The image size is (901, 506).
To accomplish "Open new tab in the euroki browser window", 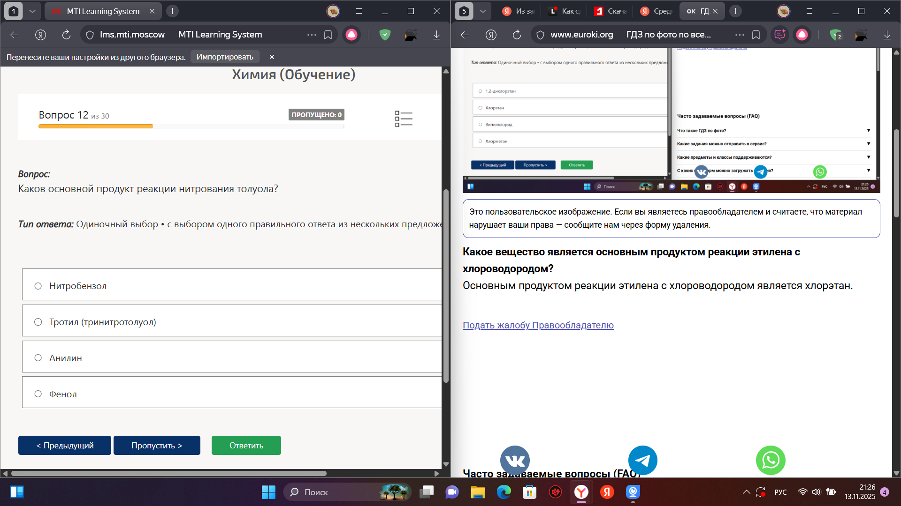I will tap(735, 11).
